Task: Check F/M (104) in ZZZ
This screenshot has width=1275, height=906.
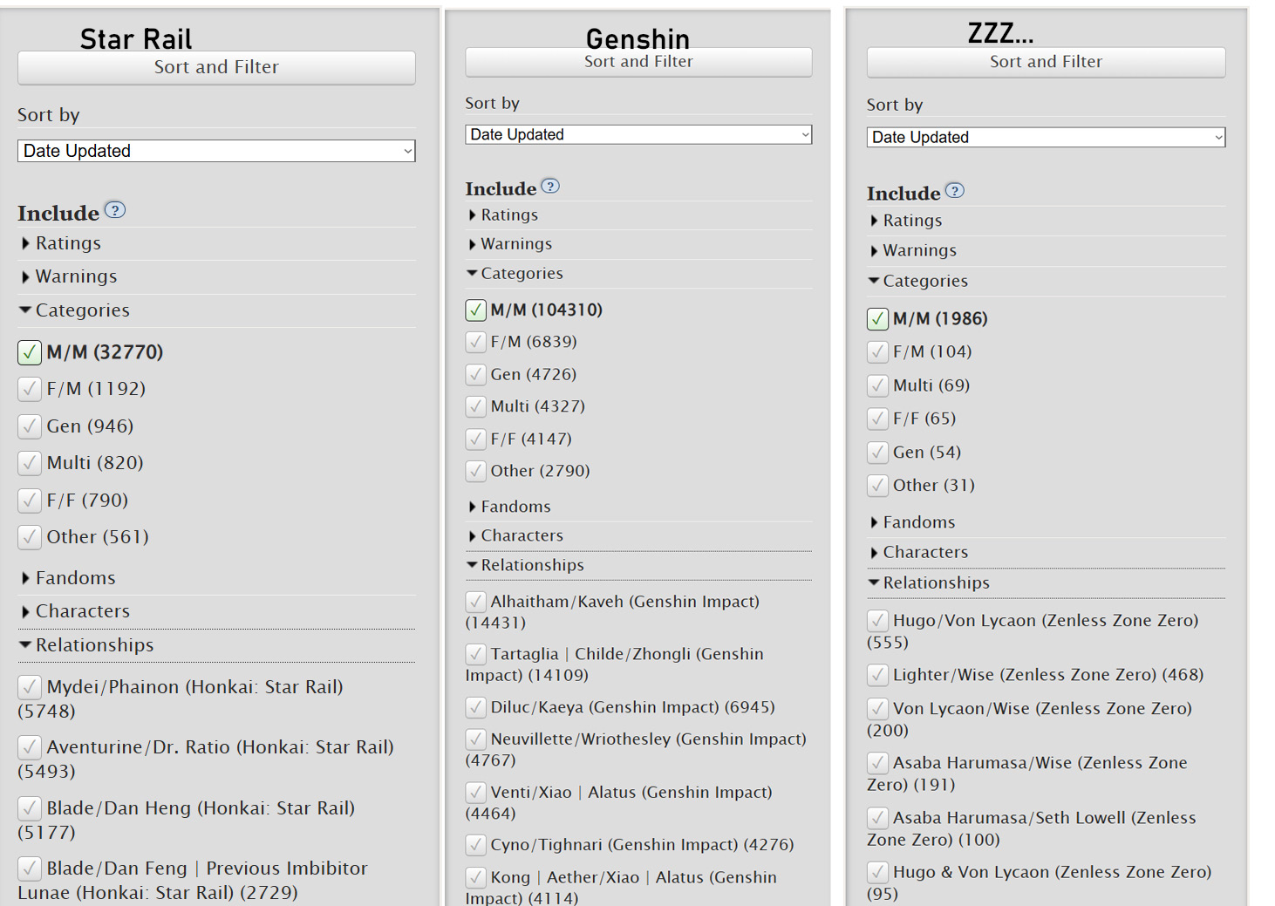Action: pos(877,352)
